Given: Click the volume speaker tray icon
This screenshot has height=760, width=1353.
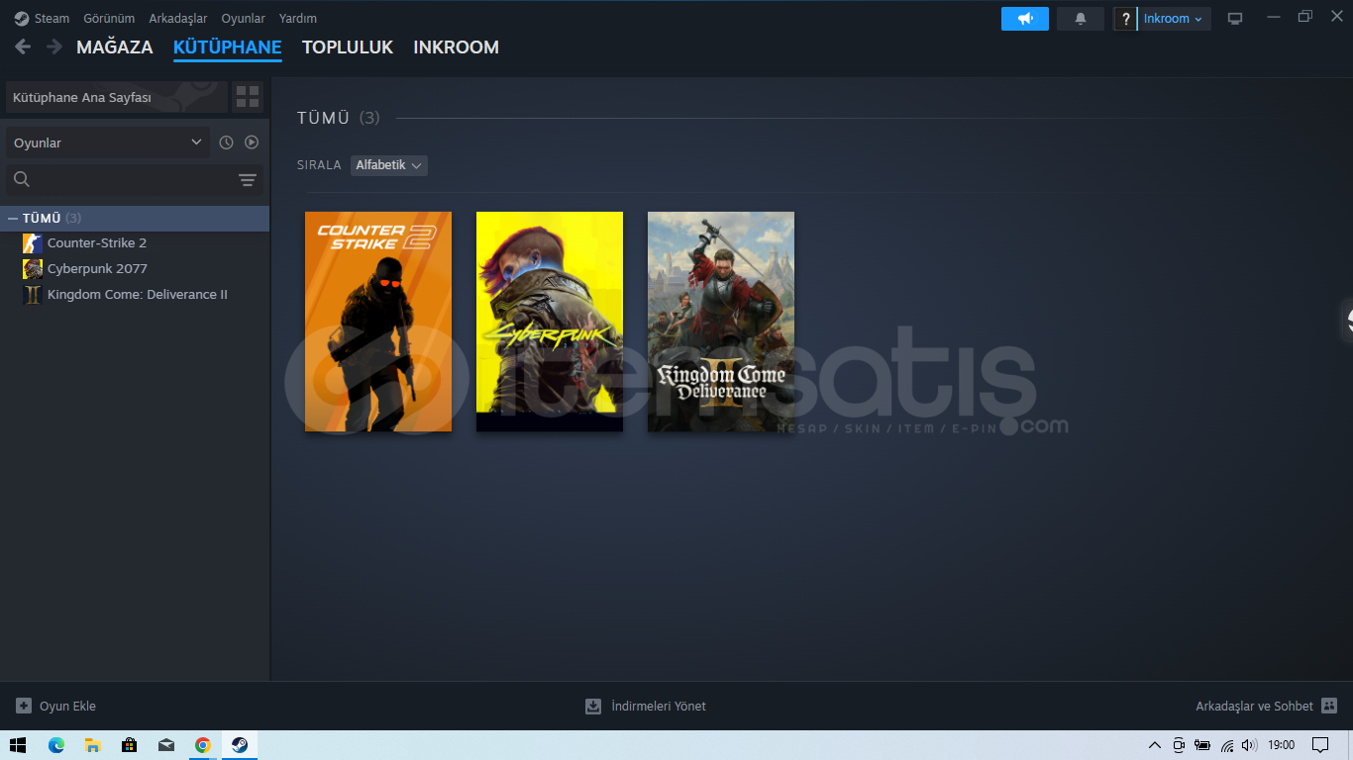Looking at the screenshot, I should (1249, 745).
